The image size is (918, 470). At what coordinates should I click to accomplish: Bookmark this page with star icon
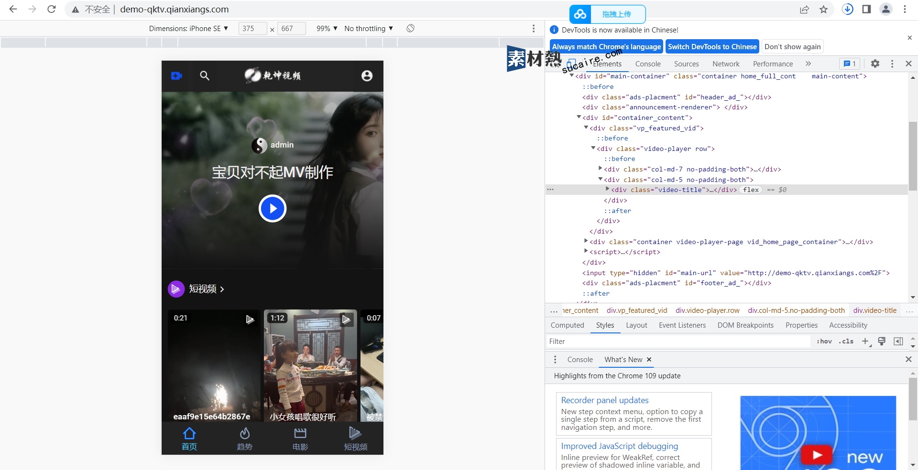[823, 10]
